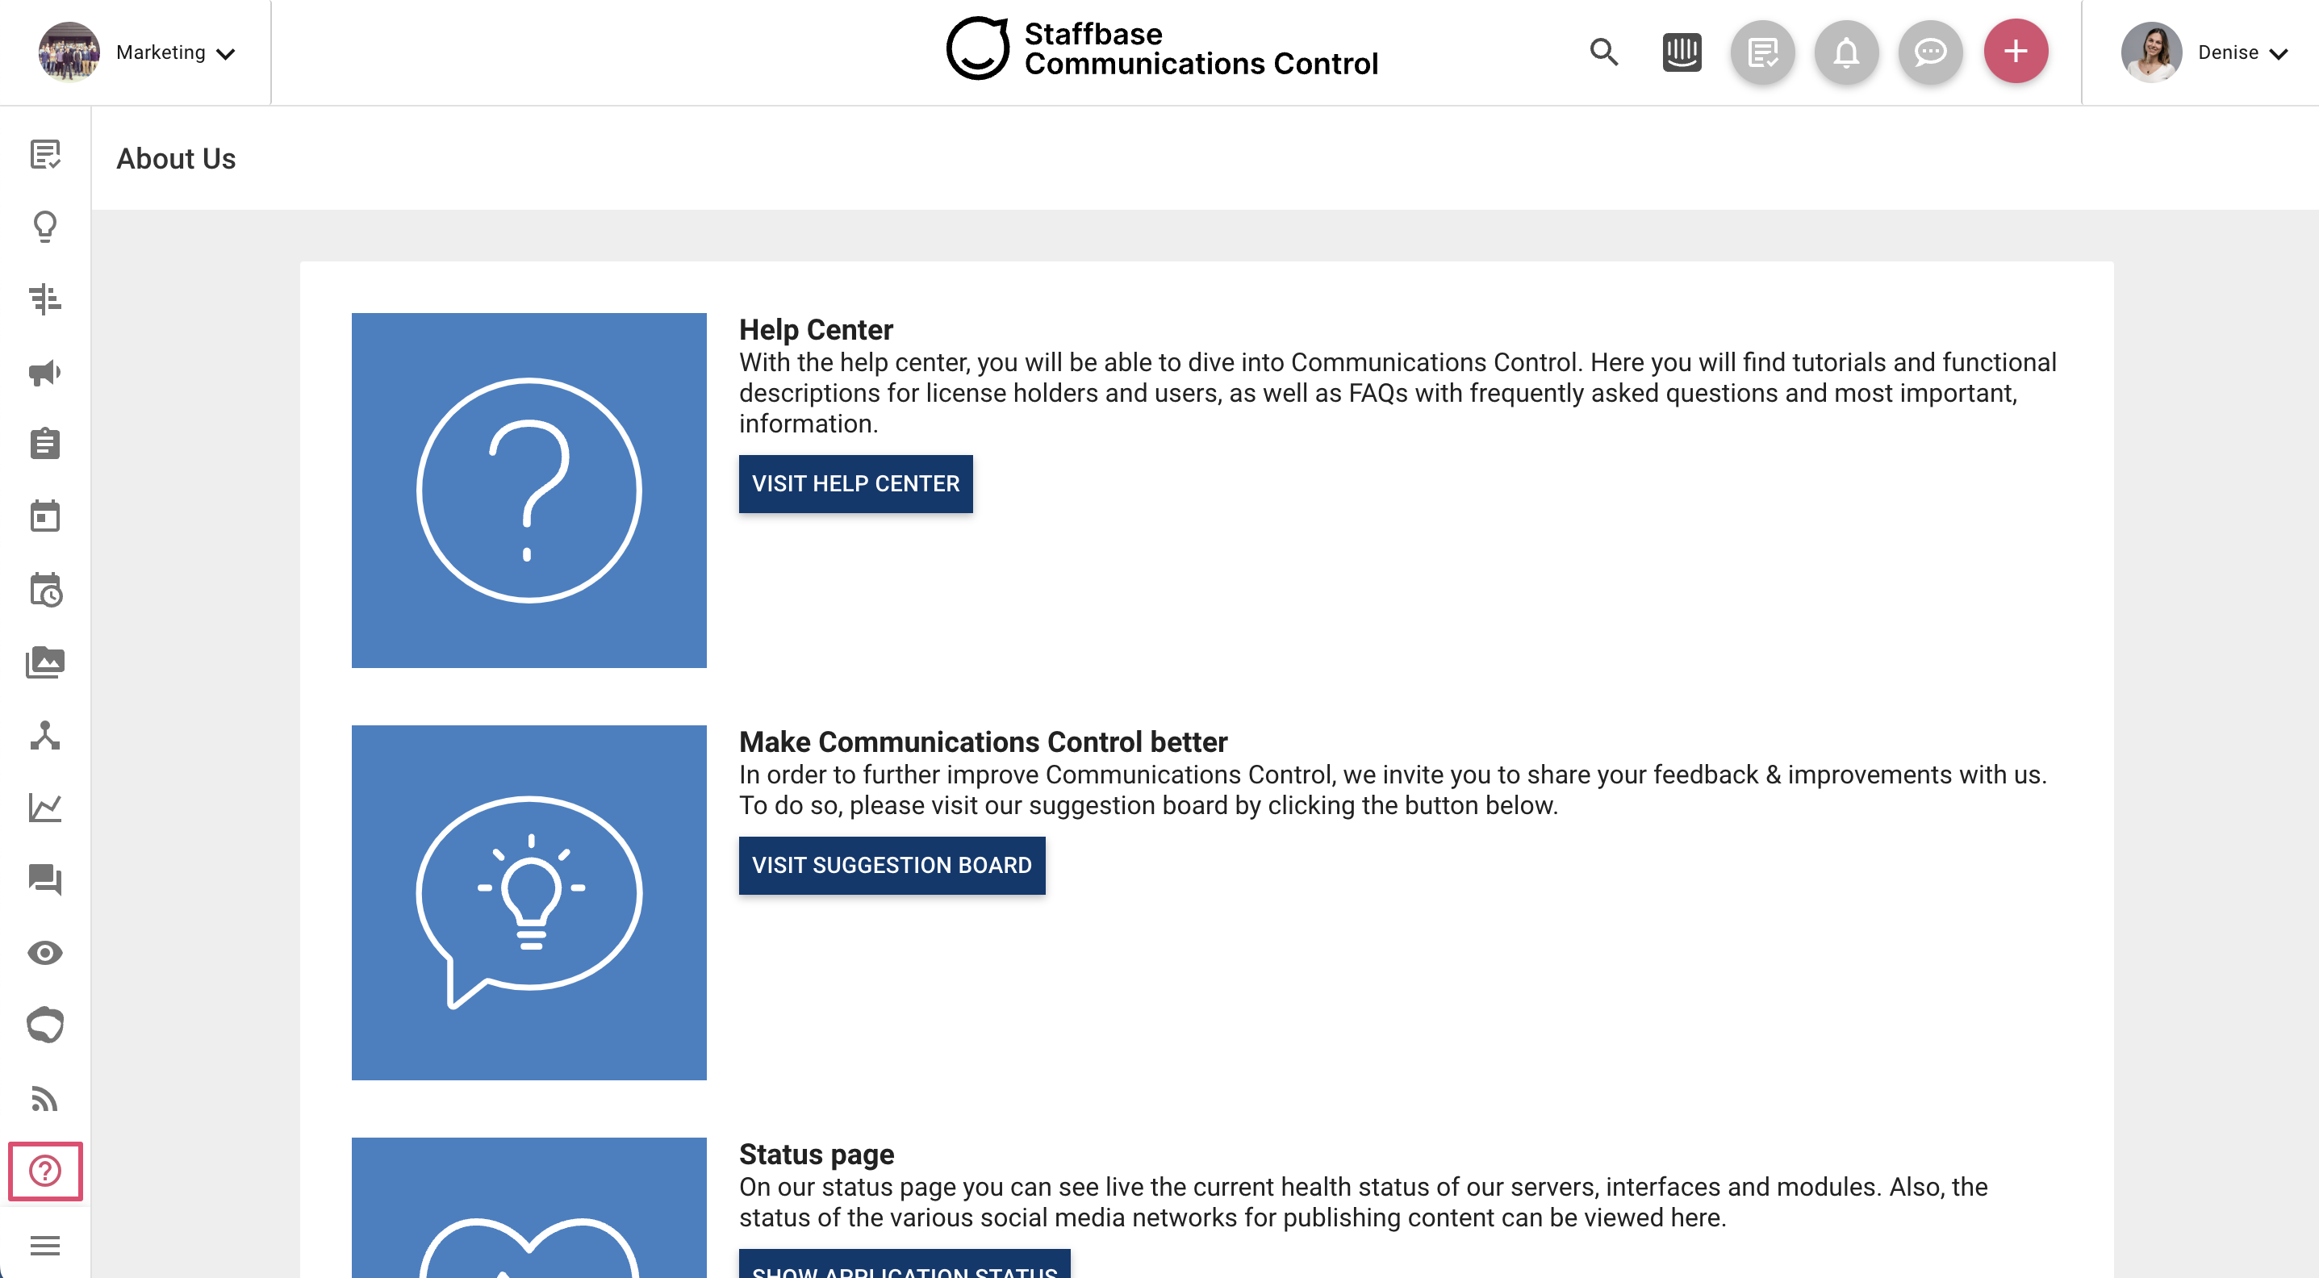This screenshot has width=2319, height=1278.
Task: Click the suggestion lightbulb speech bubble tile
Action: tap(529, 903)
